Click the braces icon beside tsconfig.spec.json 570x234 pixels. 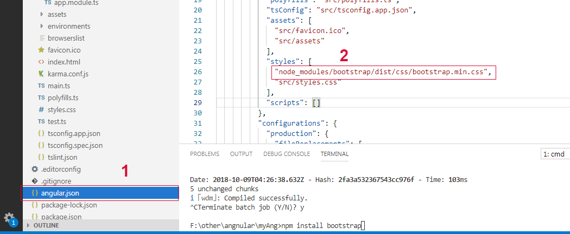(x=41, y=146)
